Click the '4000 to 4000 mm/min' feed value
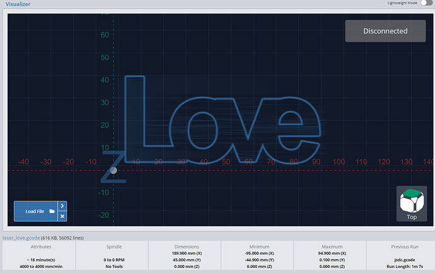This screenshot has width=435, height=273. (x=41, y=267)
